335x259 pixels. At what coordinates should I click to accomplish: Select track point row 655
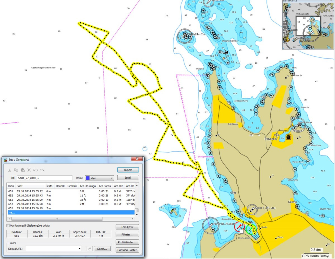(x=71, y=208)
